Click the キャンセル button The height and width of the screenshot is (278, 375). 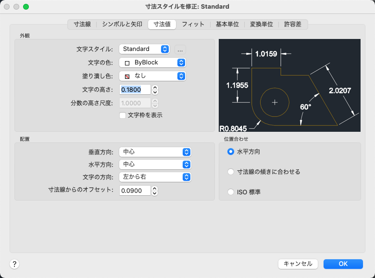coord(298,264)
